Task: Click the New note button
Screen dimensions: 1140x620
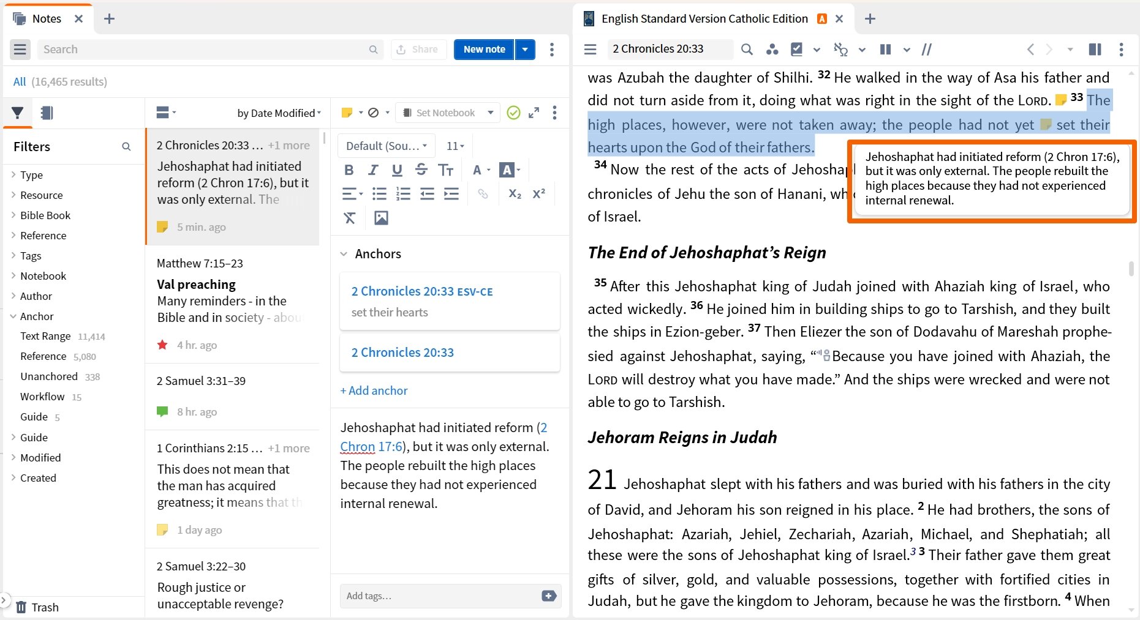Action: [483, 49]
